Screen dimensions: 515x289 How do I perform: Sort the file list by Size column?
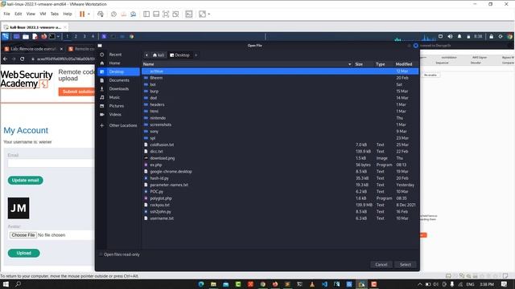(x=359, y=64)
